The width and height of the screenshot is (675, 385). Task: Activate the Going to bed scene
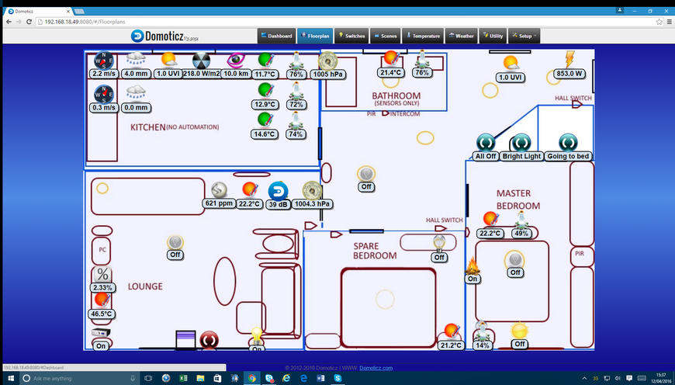click(x=568, y=143)
